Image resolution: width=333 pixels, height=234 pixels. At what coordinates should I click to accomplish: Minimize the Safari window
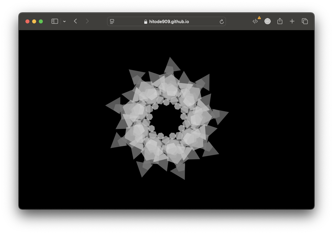pyautogui.click(x=34, y=21)
